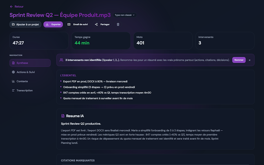Click the Nommer button
The image size is (264, 165).
[239, 60]
